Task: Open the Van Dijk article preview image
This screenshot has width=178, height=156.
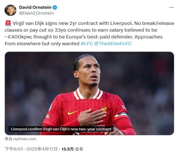Action: point(89,93)
